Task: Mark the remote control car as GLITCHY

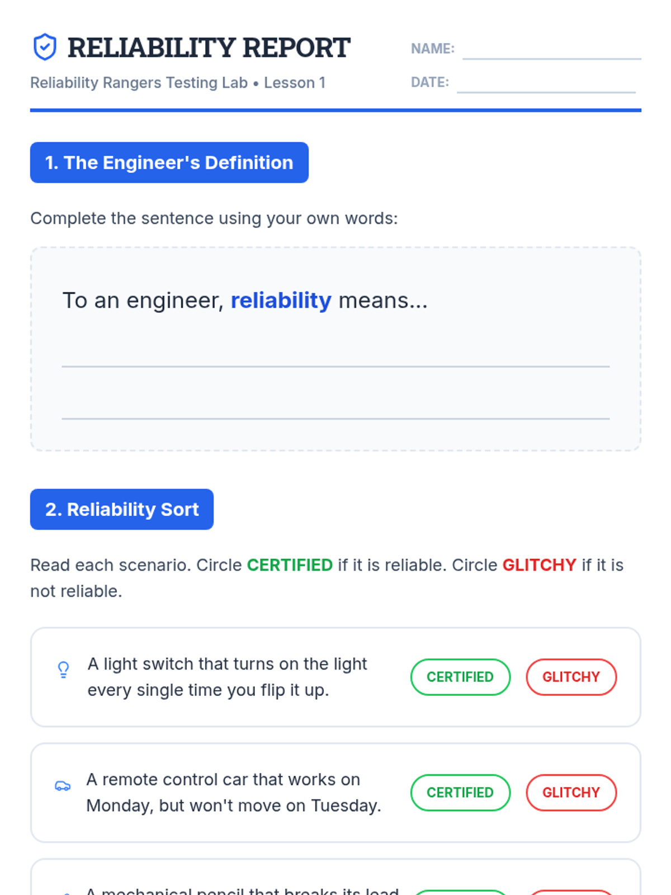Action: 571,793
